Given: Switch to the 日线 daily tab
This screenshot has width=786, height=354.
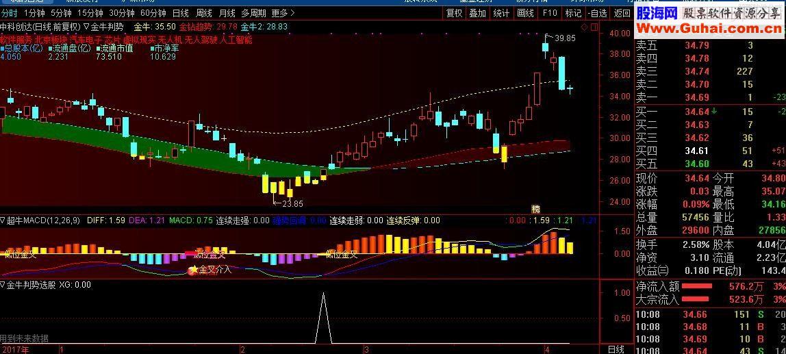Looking at the screenshot, I should [181, 13].
